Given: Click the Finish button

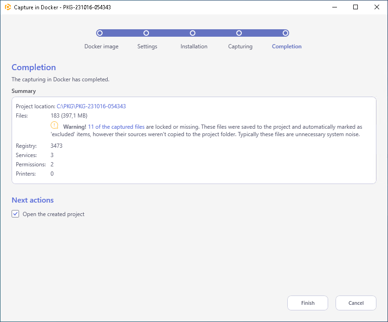Looking at the screenshot, I should pyautogui.click(x=308, y=302).
